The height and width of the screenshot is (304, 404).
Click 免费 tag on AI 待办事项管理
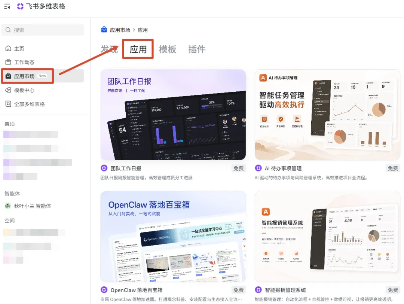(393, 168)
